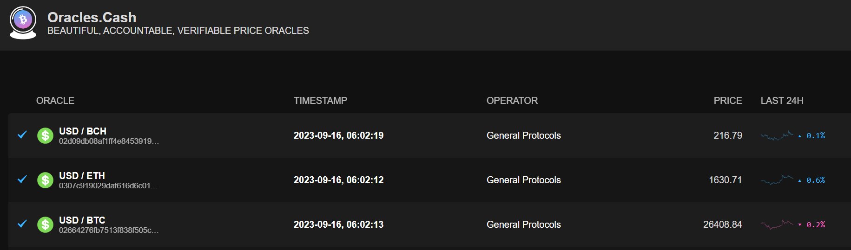Image resolution: width=851 pixels, height=250 pixels.
Task: Click the green dollar icon for USD / BTC
Action: tap(45, 224)
